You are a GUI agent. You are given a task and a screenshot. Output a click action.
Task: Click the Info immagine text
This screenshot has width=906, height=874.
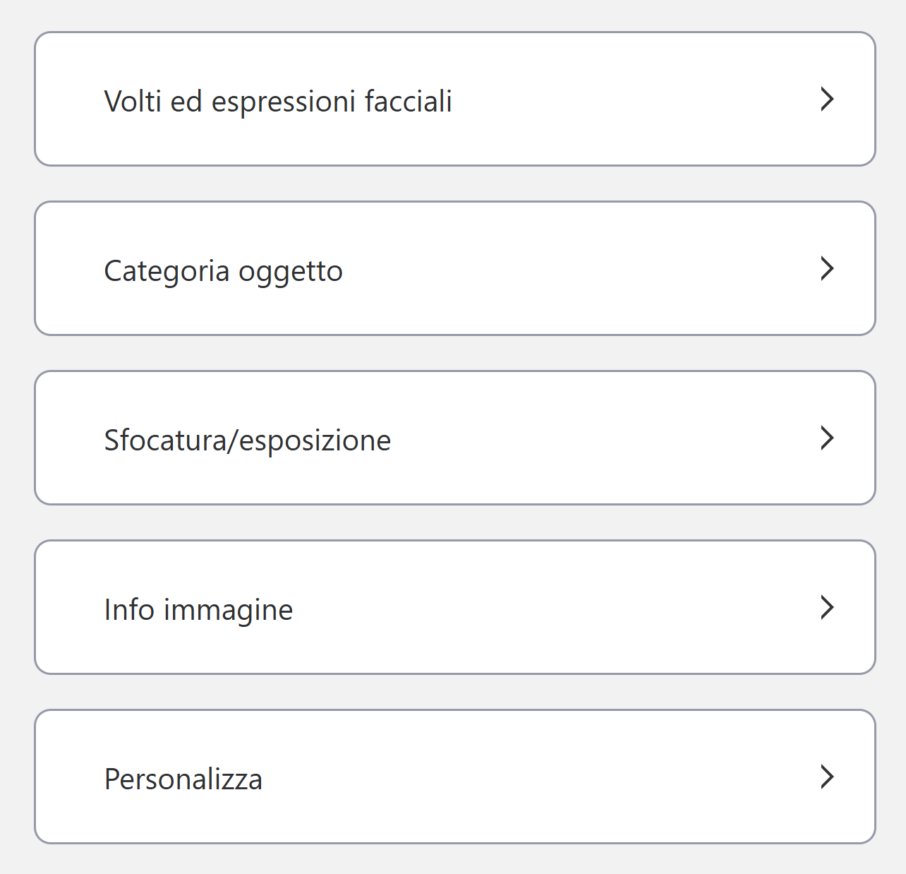[x=198, y=610]
